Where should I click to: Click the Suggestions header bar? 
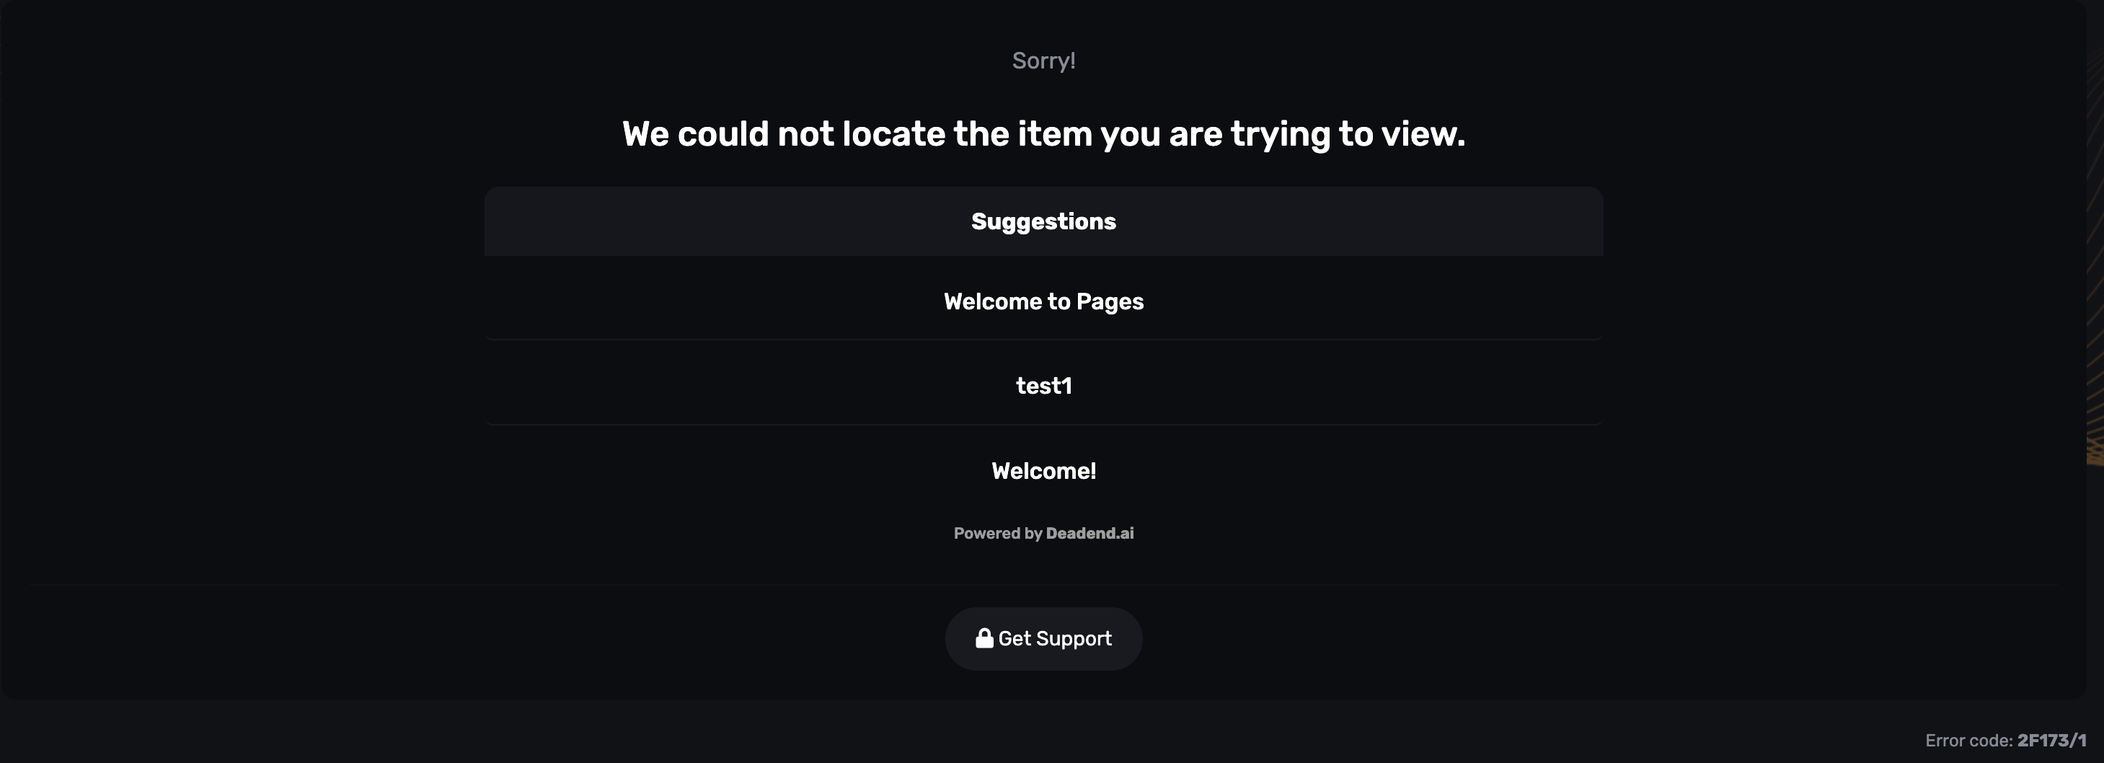(x=1044, y=221)
